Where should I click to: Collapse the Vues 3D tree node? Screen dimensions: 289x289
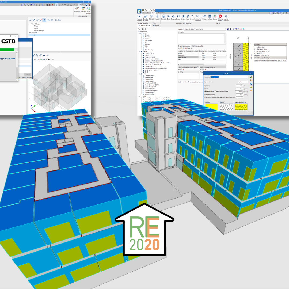point(30,33)
